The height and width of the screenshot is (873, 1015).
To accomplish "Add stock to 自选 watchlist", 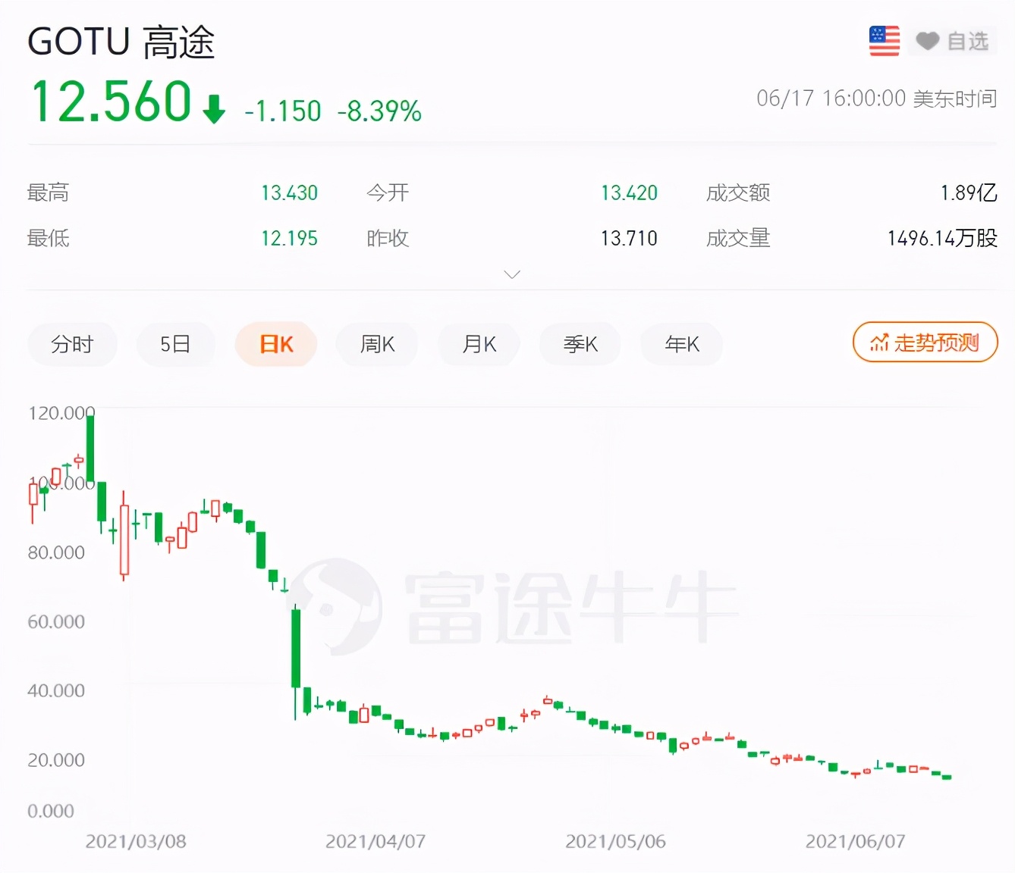I will [953, 41].
